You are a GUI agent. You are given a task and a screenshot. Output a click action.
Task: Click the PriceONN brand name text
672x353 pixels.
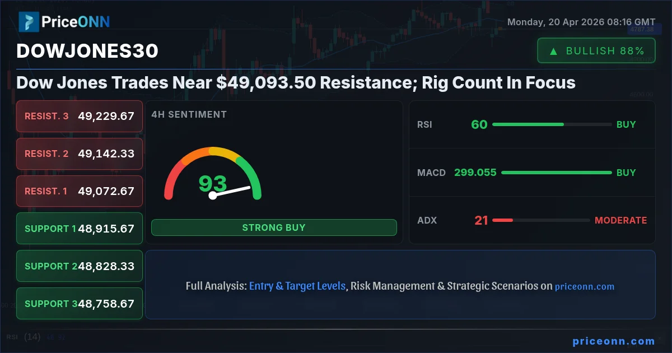pyautogui.click(x=76, y=22)
